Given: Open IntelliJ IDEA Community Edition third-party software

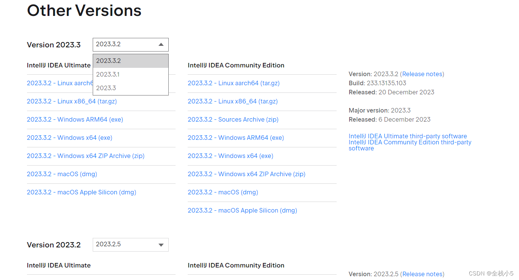Looking at the screenshot, I should pyautogui.click(x=410, y=145).
